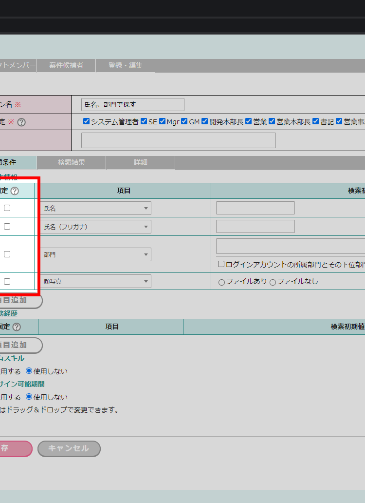Image resolution: width=365 pixels, height=503 pixels.
Task: Open the 氏名 item dropdown
Action: pyautogui.click(x=95, y=208)
